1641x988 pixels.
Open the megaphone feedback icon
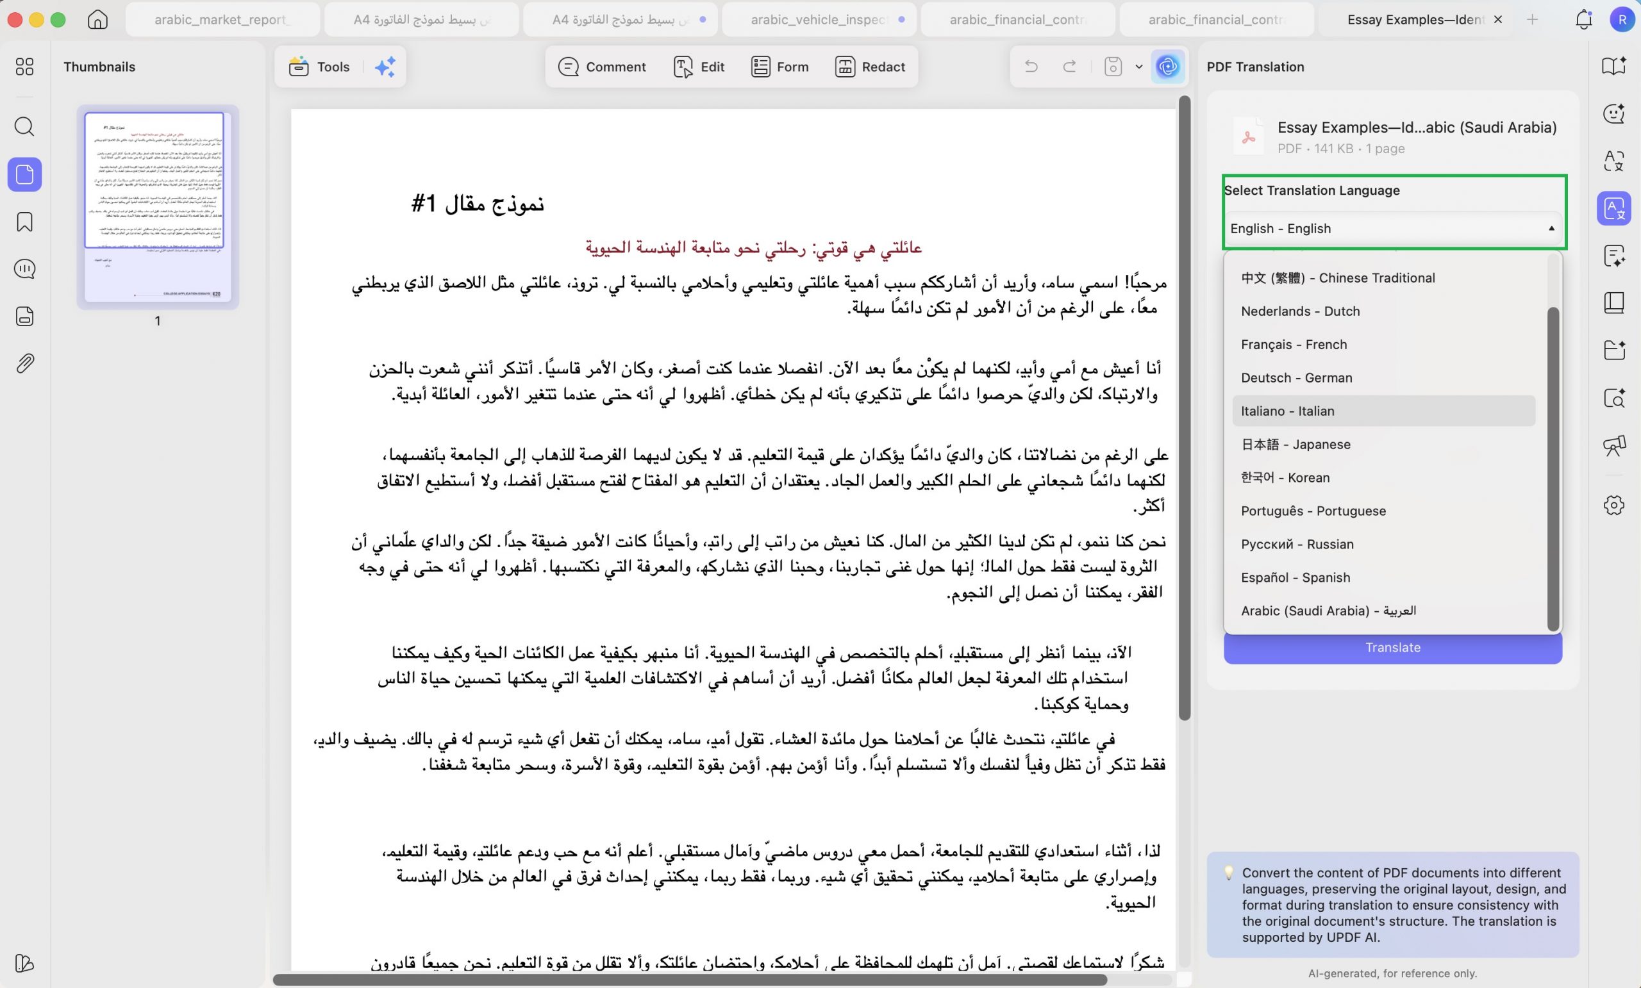1614,445
